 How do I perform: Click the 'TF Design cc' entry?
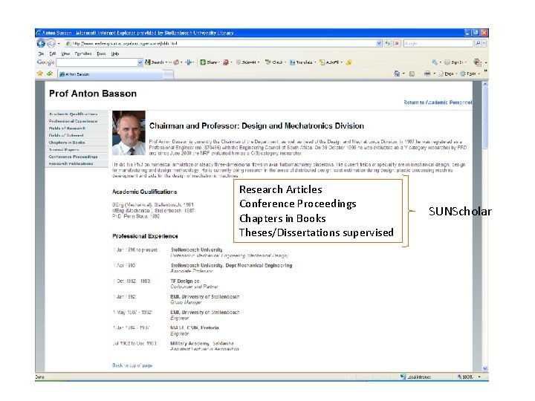pos(184,281)
